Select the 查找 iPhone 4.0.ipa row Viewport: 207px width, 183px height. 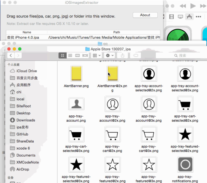click(x=83, y=38)
